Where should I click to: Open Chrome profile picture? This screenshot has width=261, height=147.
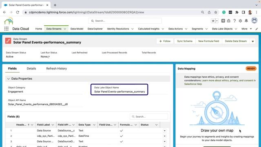pos(250,12)
